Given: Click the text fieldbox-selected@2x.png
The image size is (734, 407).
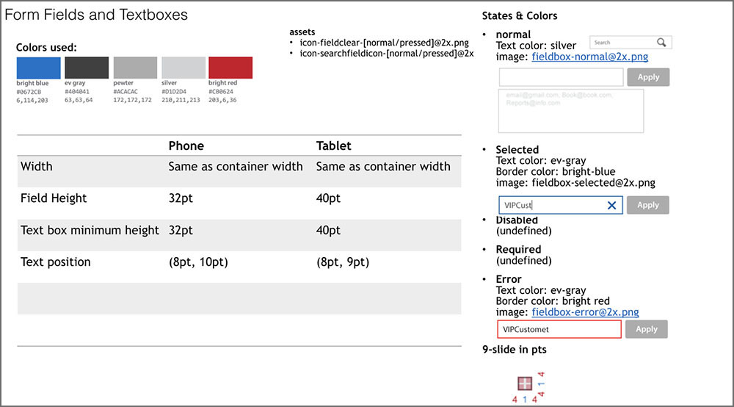Looking at the screenshot, I should (594, 183).
